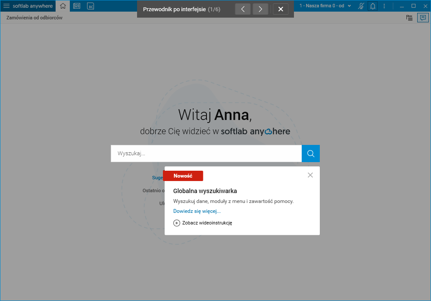The image size is (431, 301).
Task: Click the 'Przewodnik po interfejsie' guide title
Action: click(174, 9)
